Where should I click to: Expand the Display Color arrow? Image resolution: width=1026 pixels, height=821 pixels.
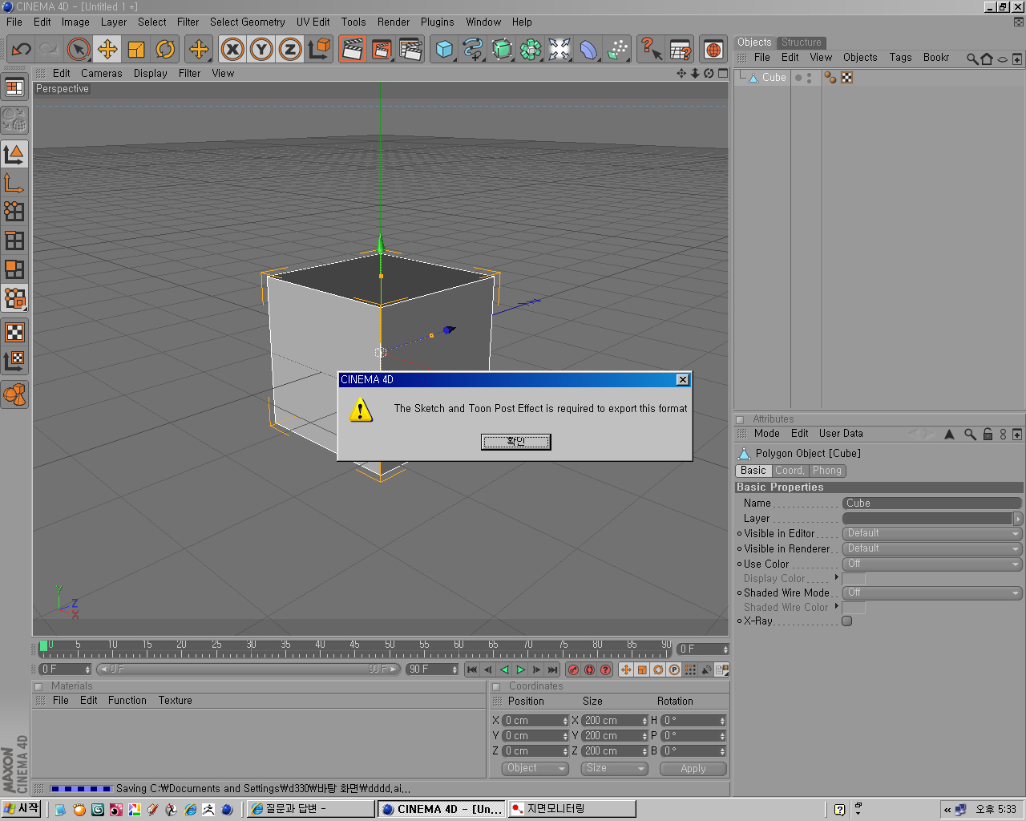click(837, 577)
